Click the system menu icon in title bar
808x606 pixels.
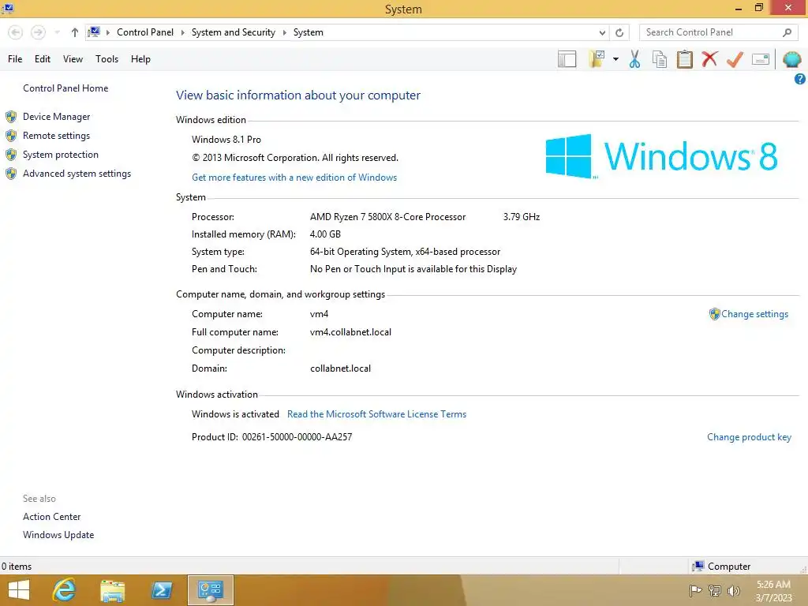click(x=8, y=8)
